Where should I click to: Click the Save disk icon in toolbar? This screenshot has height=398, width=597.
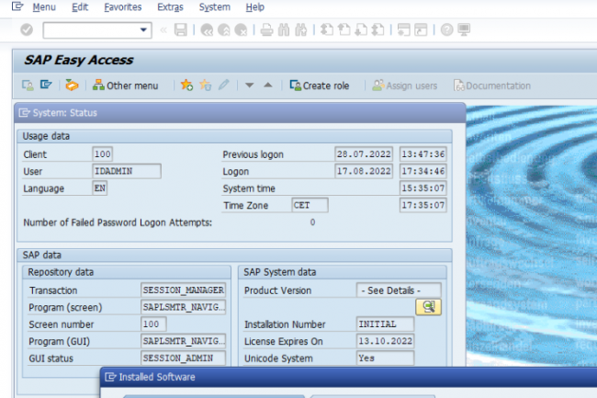coord(180,30)
